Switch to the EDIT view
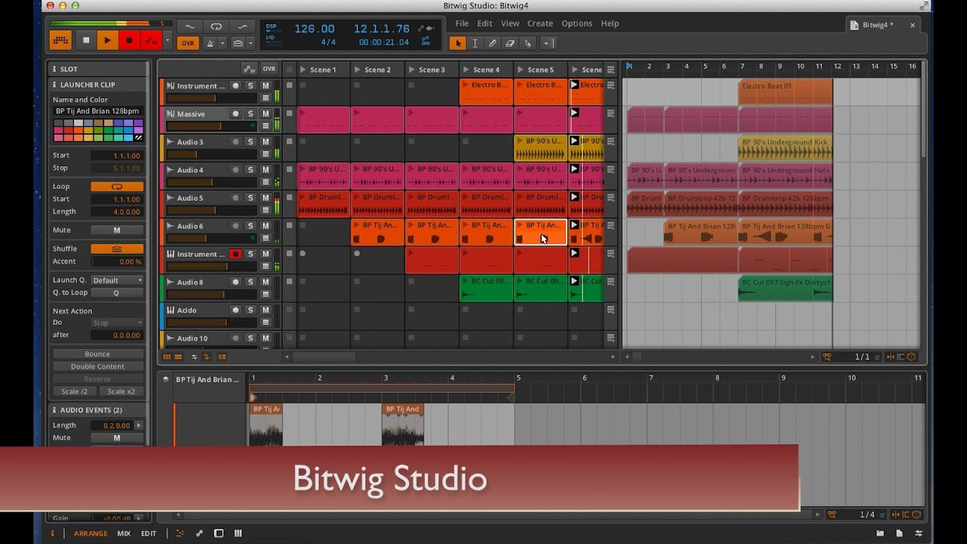 [x=149, y=533]
